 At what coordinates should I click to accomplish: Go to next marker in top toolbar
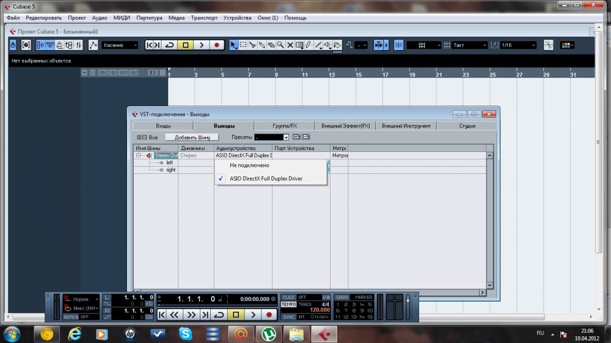tap(157, 45)
